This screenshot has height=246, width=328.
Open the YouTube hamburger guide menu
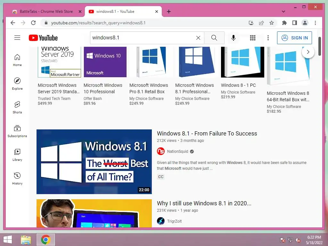[x=17, y=38]
